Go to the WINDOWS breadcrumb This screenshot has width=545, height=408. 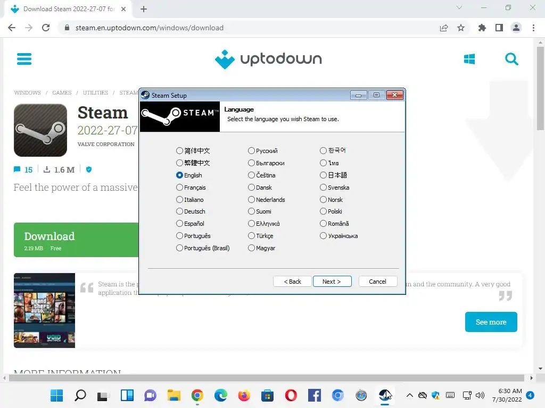click(x=28, y=92)
